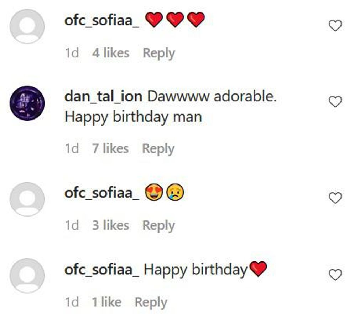View the '4 likes' list
Viewport: 349px width, 320px height.
point(110,53)
